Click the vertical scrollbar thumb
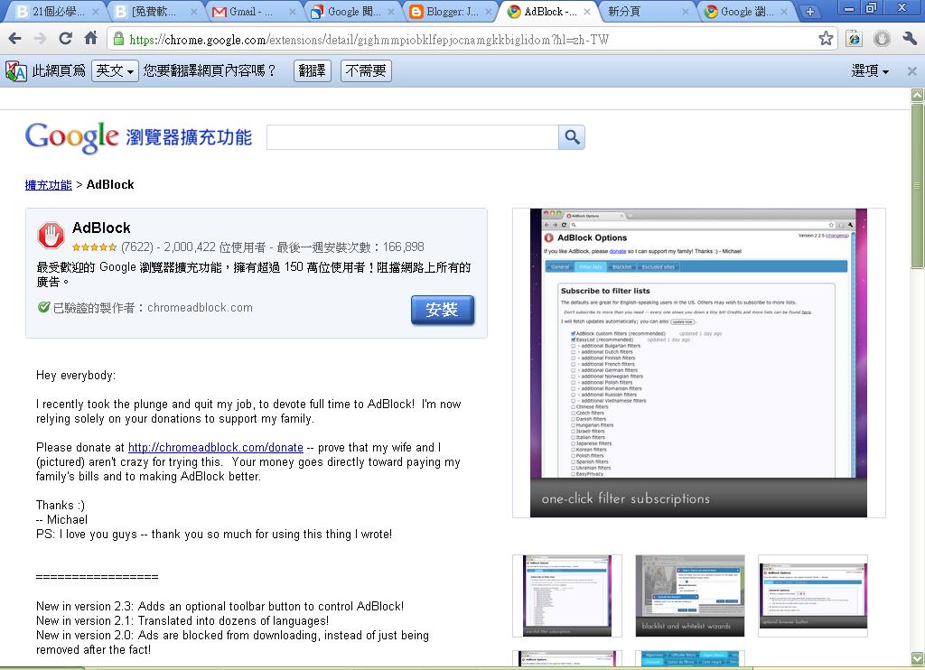 [x=917, y=186]
